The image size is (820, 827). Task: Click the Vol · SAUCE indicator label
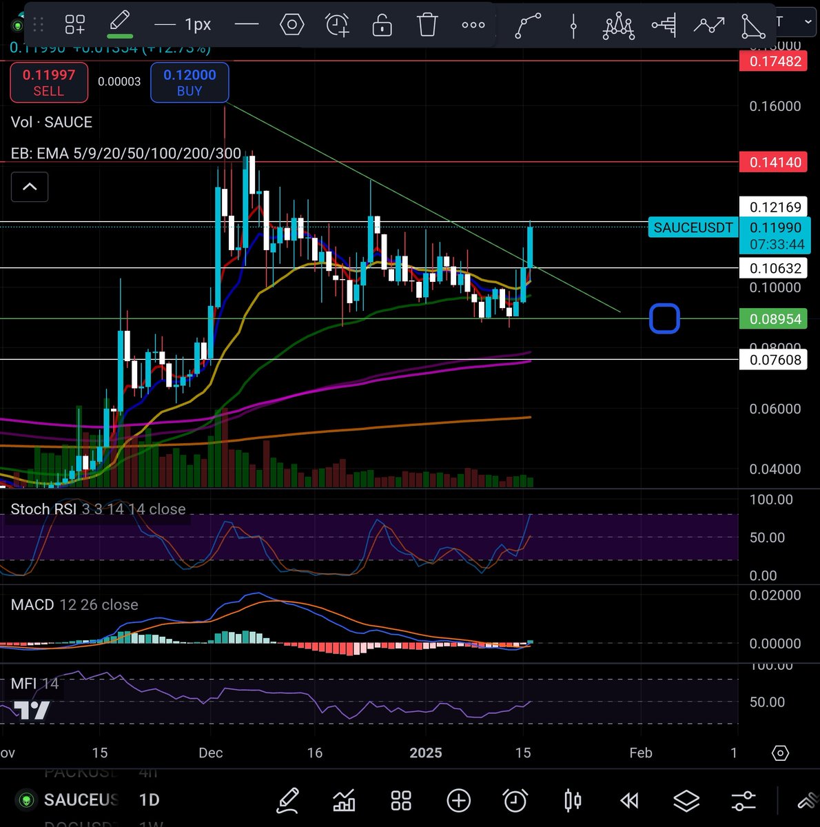(52, 122)
